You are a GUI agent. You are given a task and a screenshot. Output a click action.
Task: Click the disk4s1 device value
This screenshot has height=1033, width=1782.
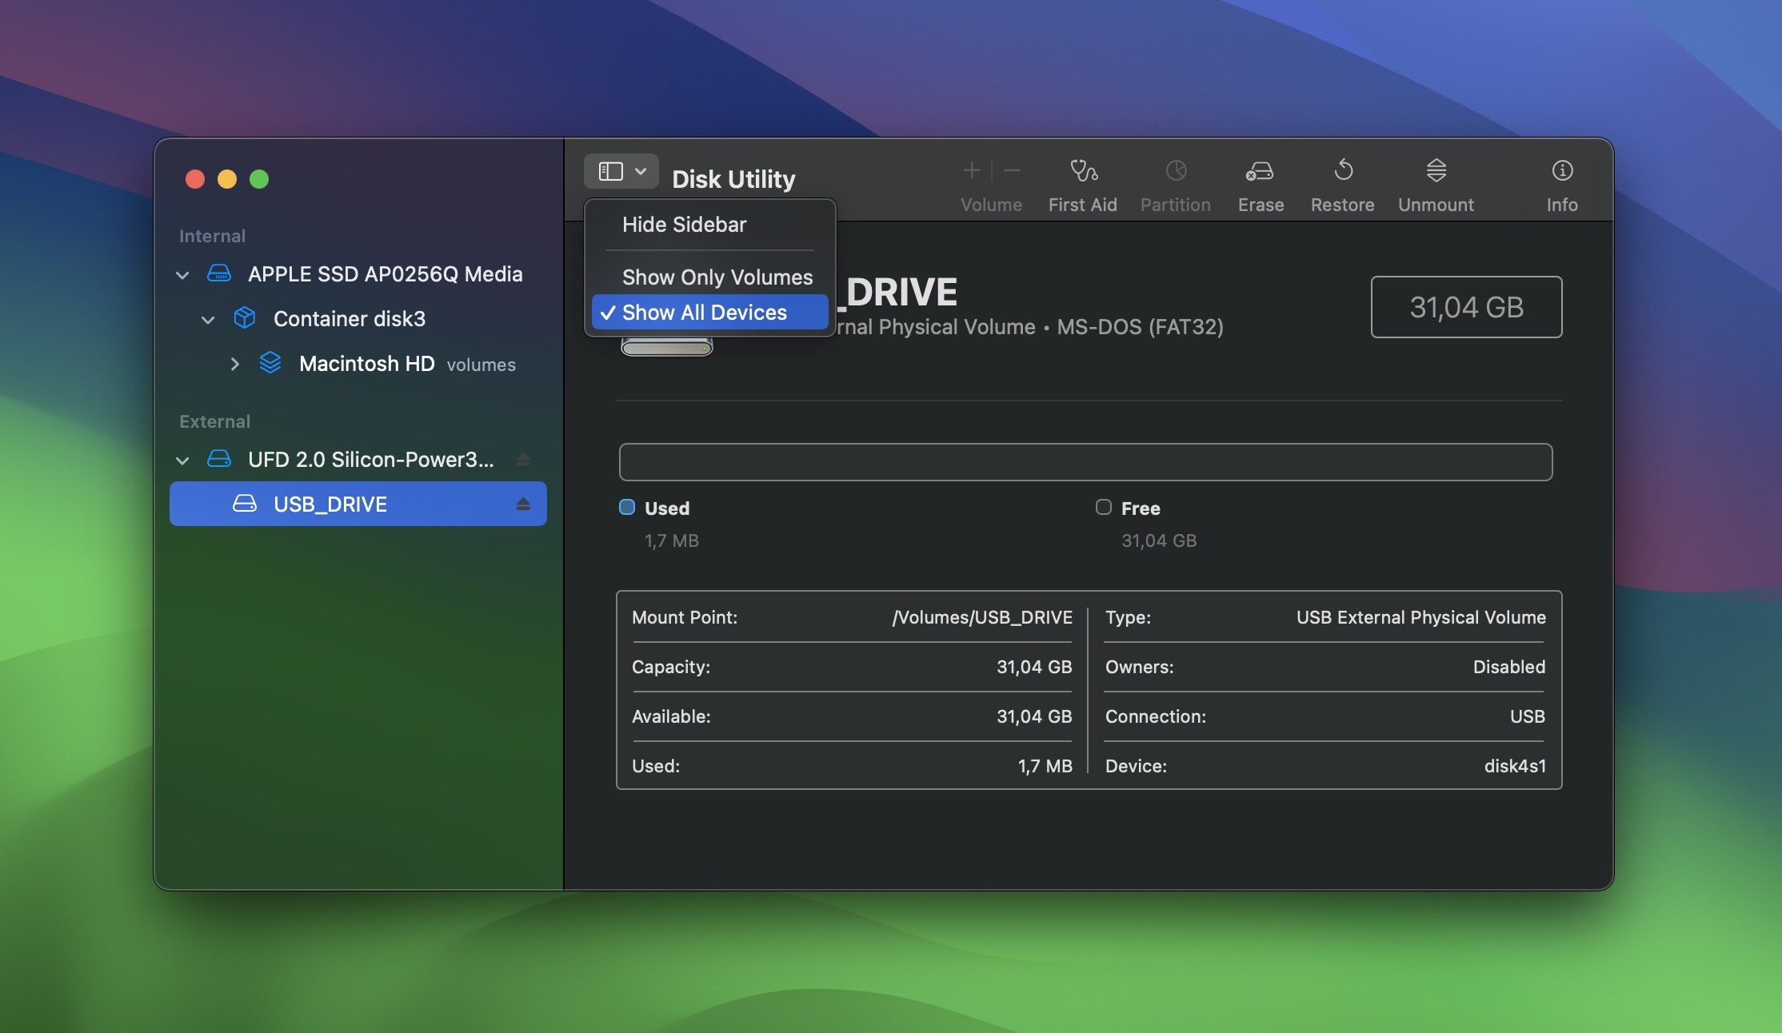coord(1515,766)
